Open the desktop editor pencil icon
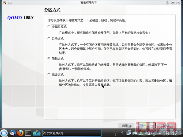Image resolution: width=183 pixels, height=137 pixels. click(x=37, y=133)
